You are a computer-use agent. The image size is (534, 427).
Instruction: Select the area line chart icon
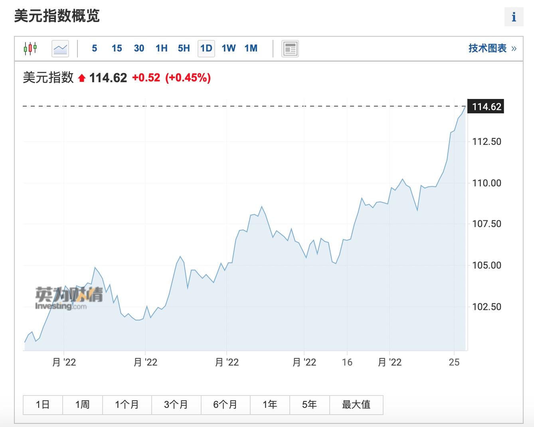(60, 49)
